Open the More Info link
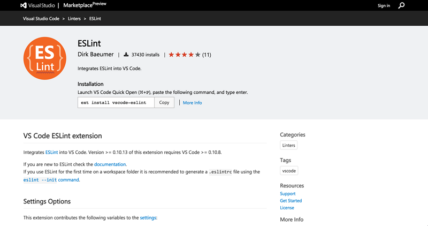 coord(192,103)
